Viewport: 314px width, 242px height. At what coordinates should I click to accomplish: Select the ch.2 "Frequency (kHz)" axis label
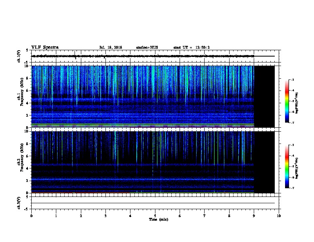(x=22, y=157)
